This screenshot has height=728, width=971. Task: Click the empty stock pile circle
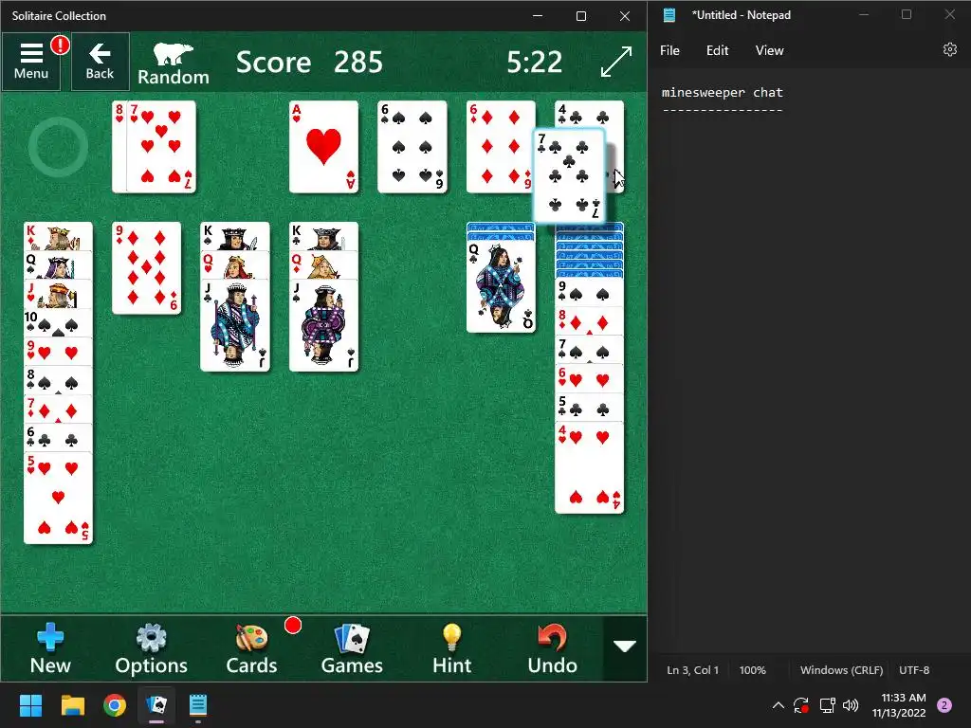coord(58,147)
